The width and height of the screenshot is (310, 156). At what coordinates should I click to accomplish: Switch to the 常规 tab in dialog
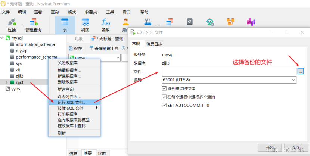coord(136,44)
